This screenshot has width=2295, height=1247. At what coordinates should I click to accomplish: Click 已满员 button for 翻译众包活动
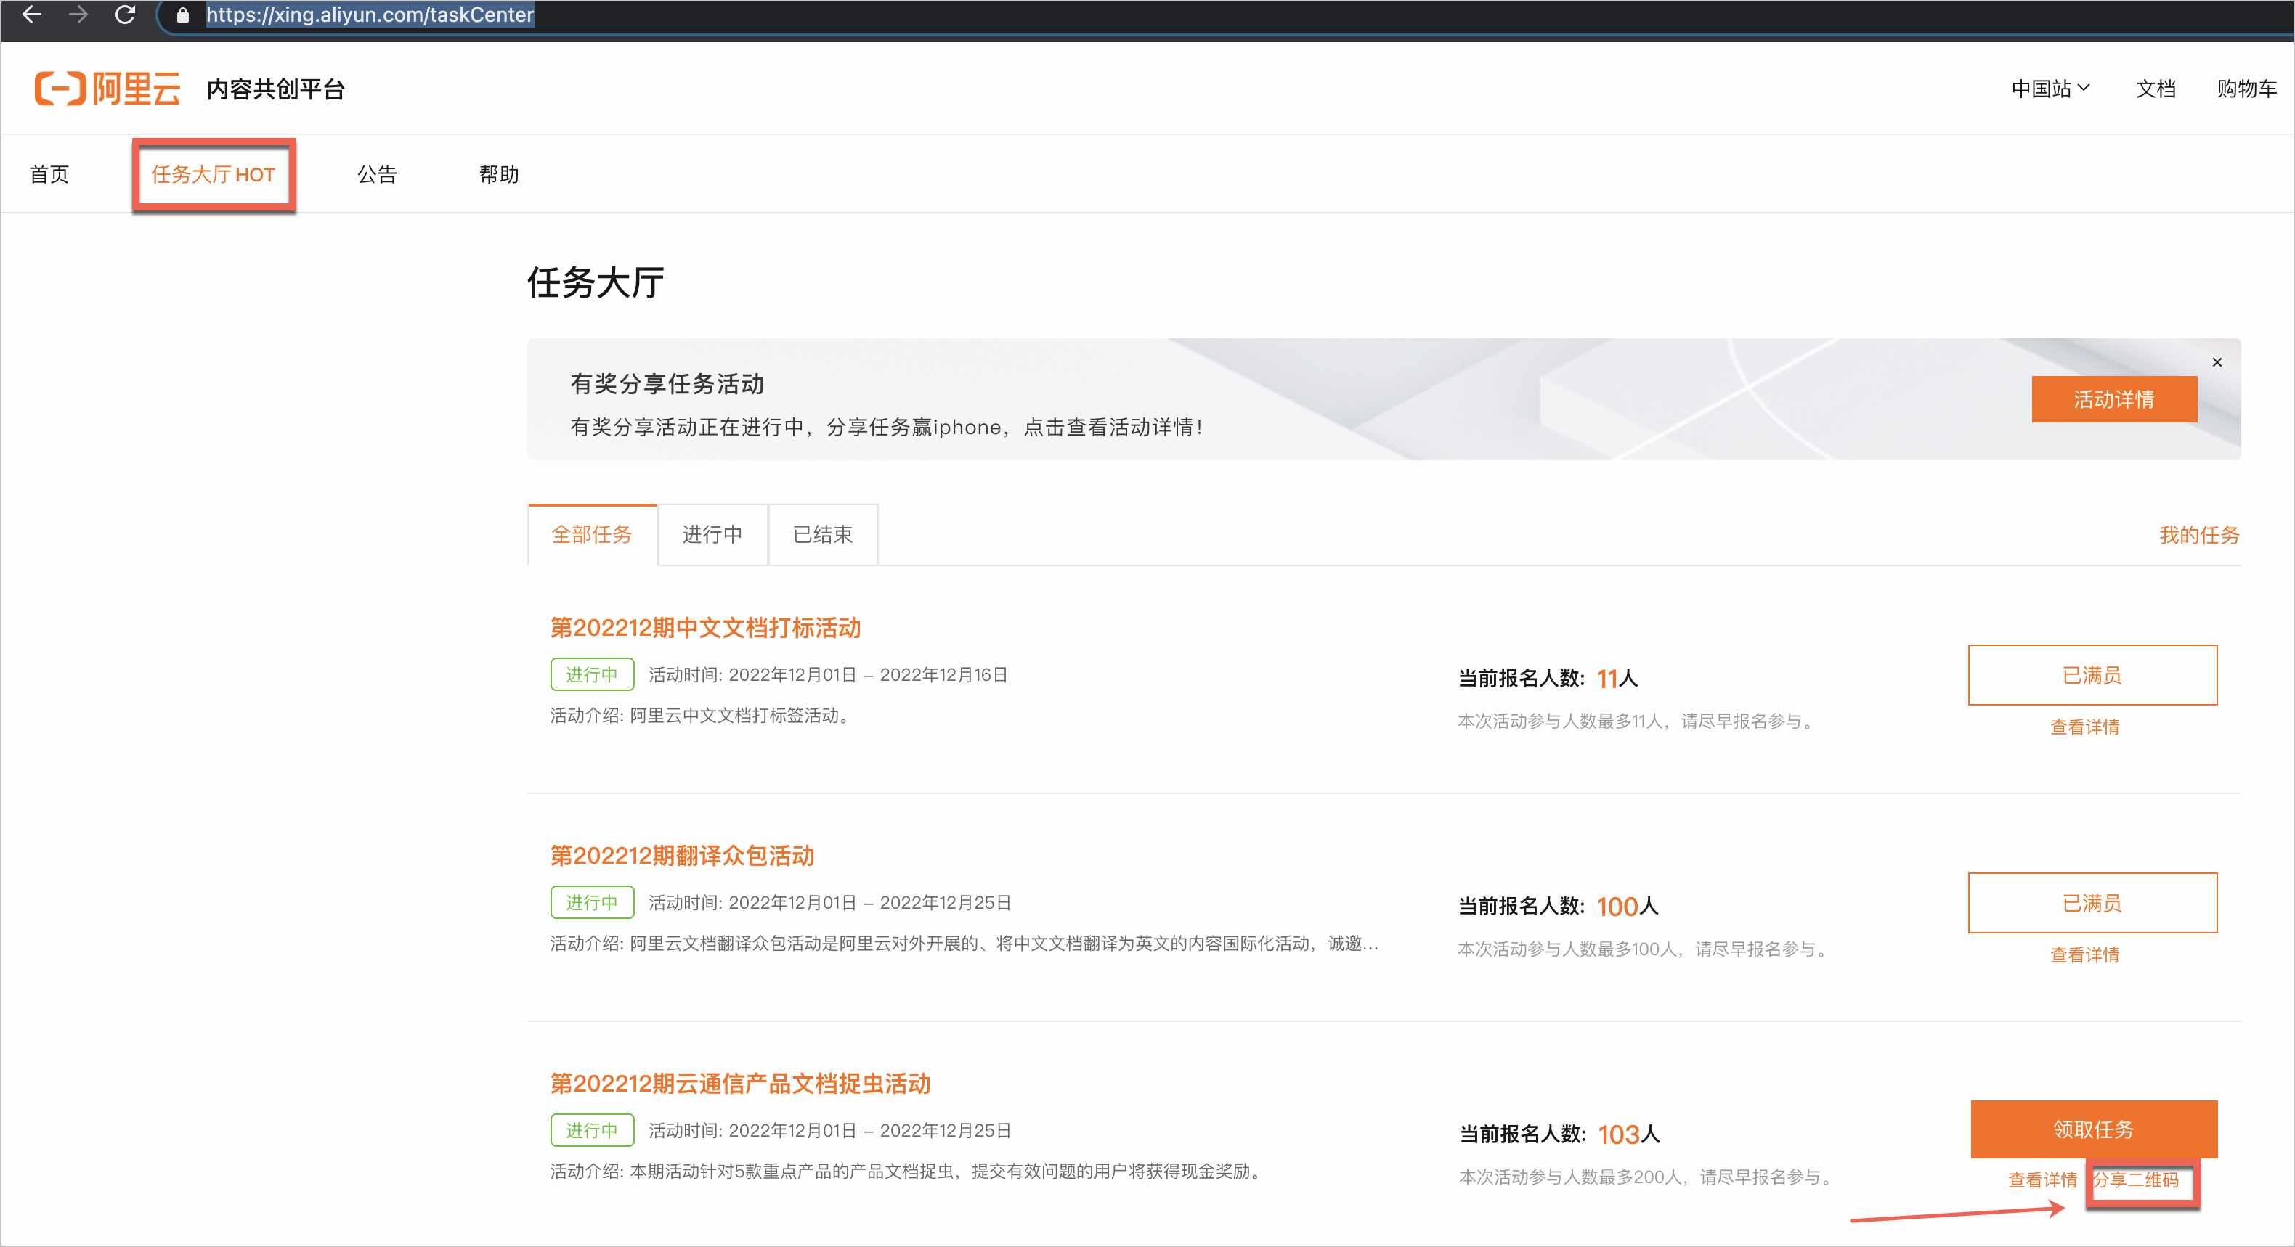(2092, 902)
